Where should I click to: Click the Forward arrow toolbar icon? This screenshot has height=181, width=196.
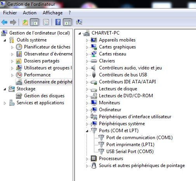click(13, 22)
